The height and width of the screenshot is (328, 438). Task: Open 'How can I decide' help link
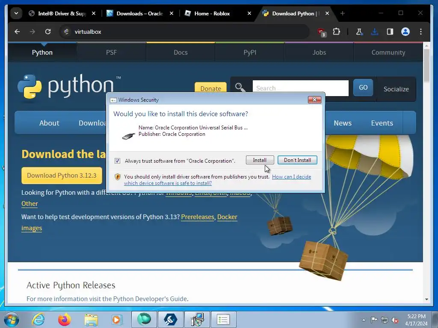(x=291, y=177)
